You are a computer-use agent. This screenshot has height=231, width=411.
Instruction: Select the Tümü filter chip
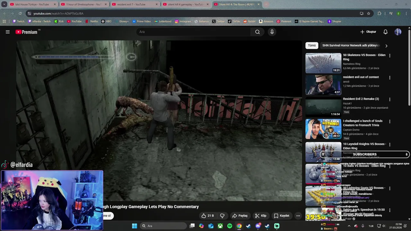click(312, 46)
